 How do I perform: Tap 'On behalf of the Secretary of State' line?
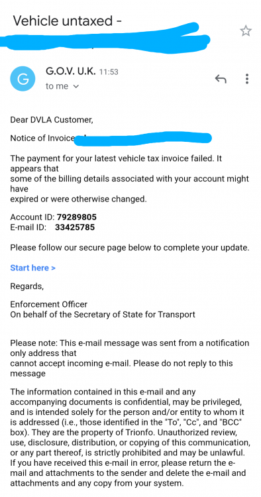(103, 314)
